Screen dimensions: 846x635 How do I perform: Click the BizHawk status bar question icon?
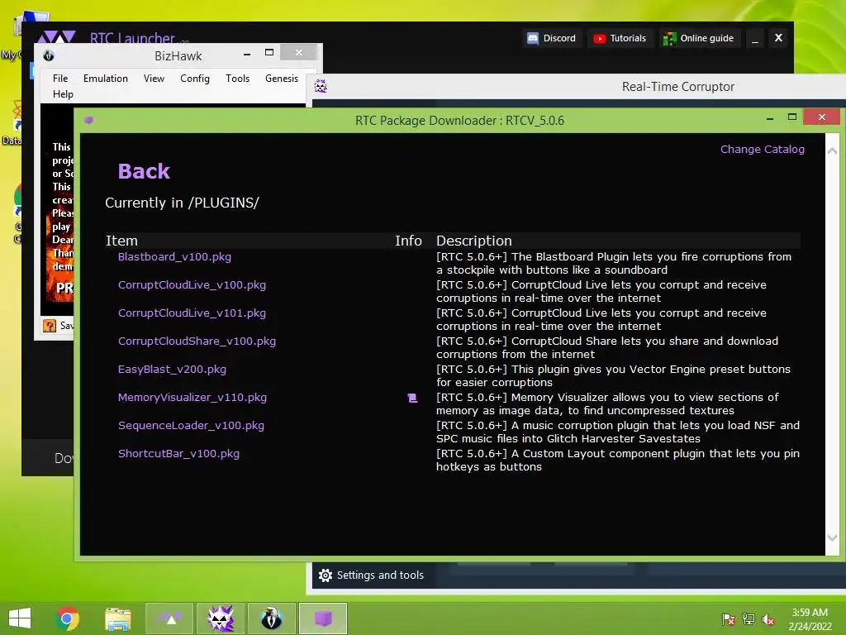[50, 326]
